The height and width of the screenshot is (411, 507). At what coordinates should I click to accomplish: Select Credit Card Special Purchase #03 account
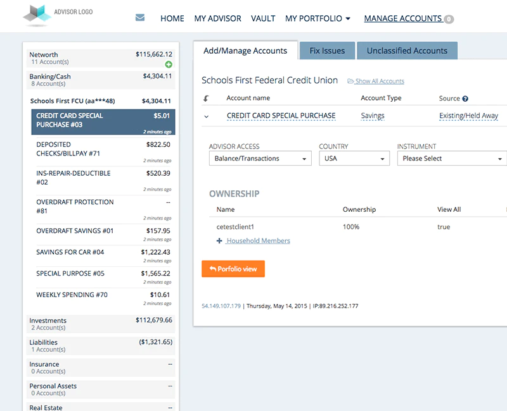point(103,122)
